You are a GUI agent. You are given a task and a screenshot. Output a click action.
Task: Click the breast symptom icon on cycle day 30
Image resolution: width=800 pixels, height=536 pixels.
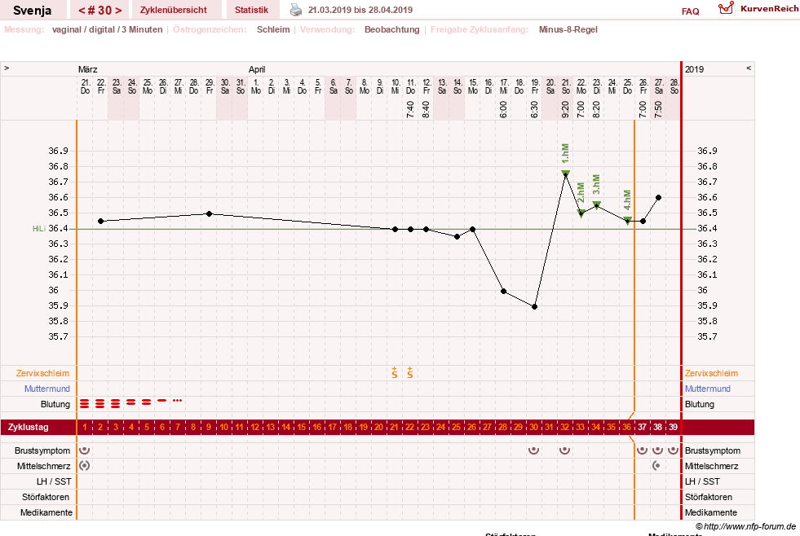pos(533,450)
